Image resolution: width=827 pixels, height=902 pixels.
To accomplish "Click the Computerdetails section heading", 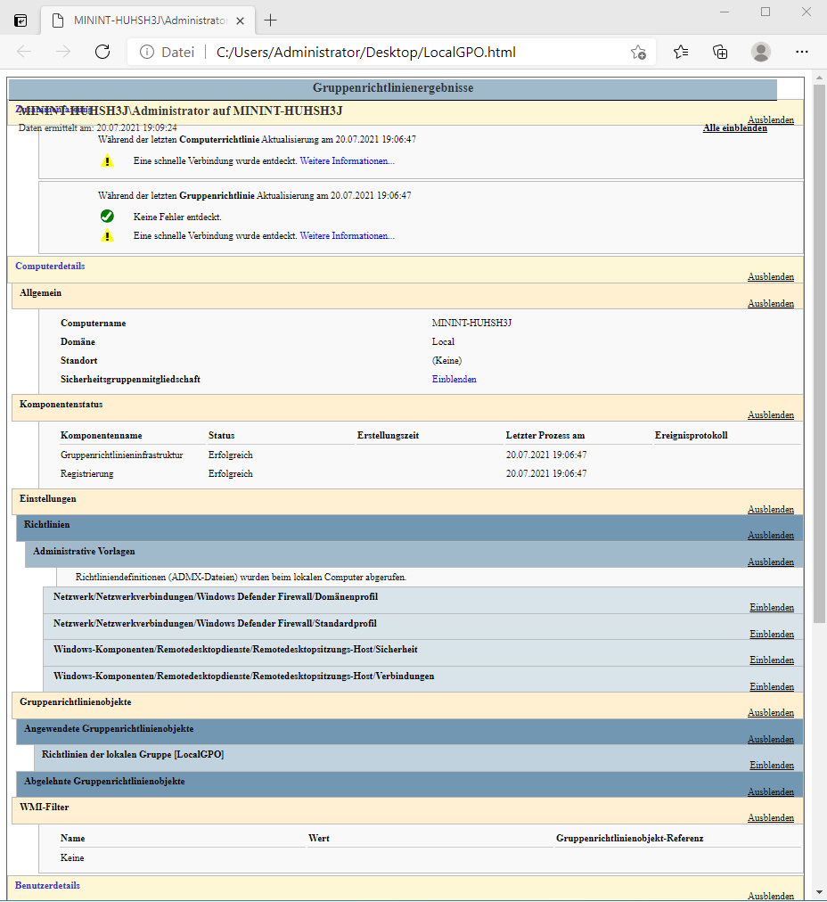I will (x=50, y=266).
